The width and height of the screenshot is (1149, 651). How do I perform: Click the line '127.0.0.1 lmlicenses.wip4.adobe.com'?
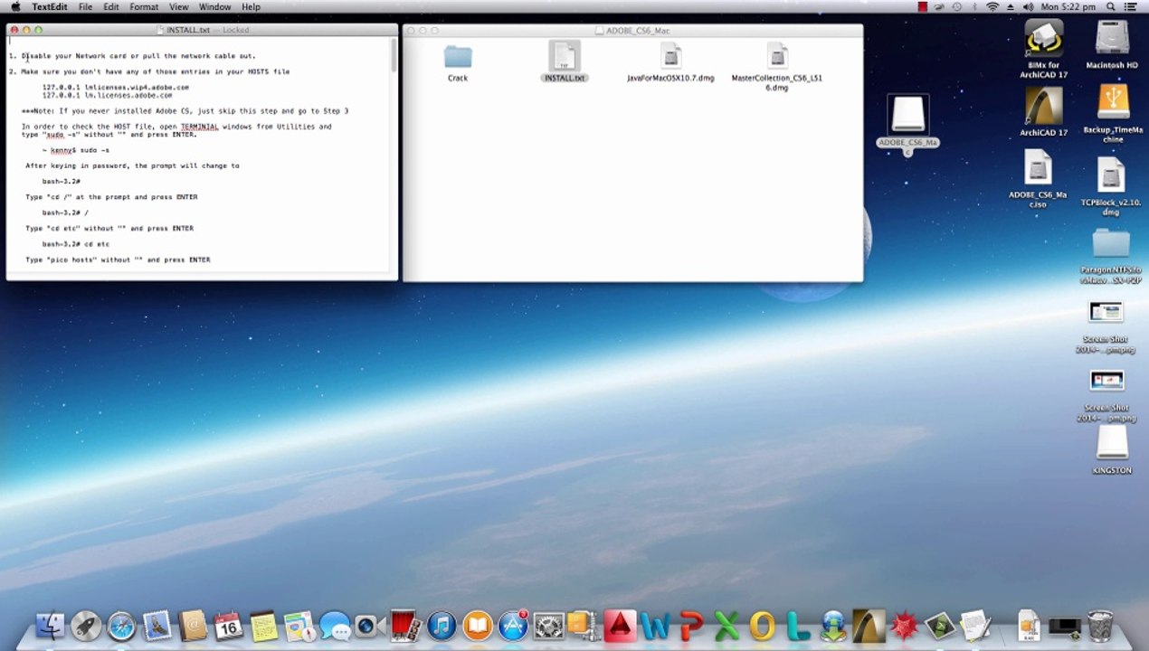coord(116,88)
